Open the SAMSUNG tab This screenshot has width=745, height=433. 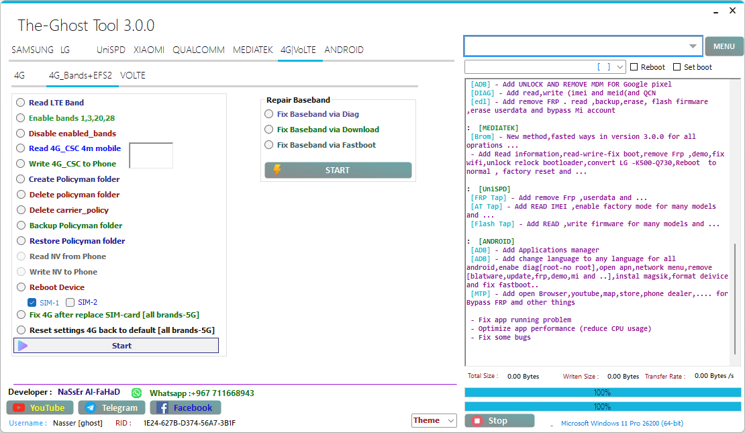(x=32, y=50)
